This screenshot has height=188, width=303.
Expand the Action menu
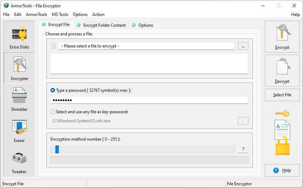(x=98, y=15)
